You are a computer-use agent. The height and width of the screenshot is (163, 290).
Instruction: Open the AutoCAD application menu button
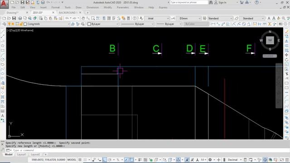tap(4, 4)
